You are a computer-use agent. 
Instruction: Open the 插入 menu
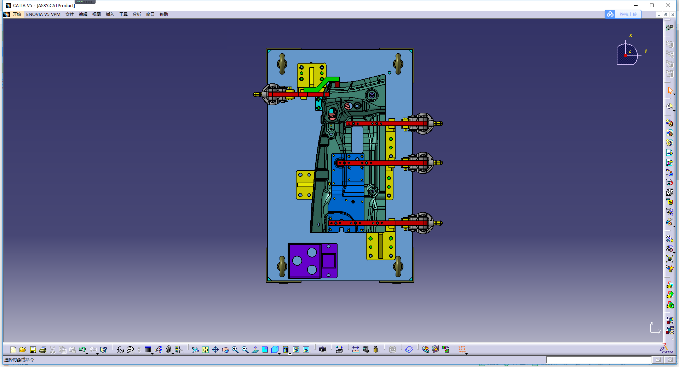(x=110, y=14)
